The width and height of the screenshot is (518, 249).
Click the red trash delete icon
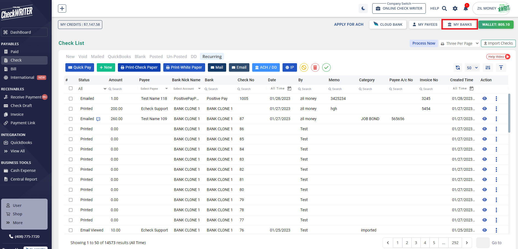tap(315, 67)
